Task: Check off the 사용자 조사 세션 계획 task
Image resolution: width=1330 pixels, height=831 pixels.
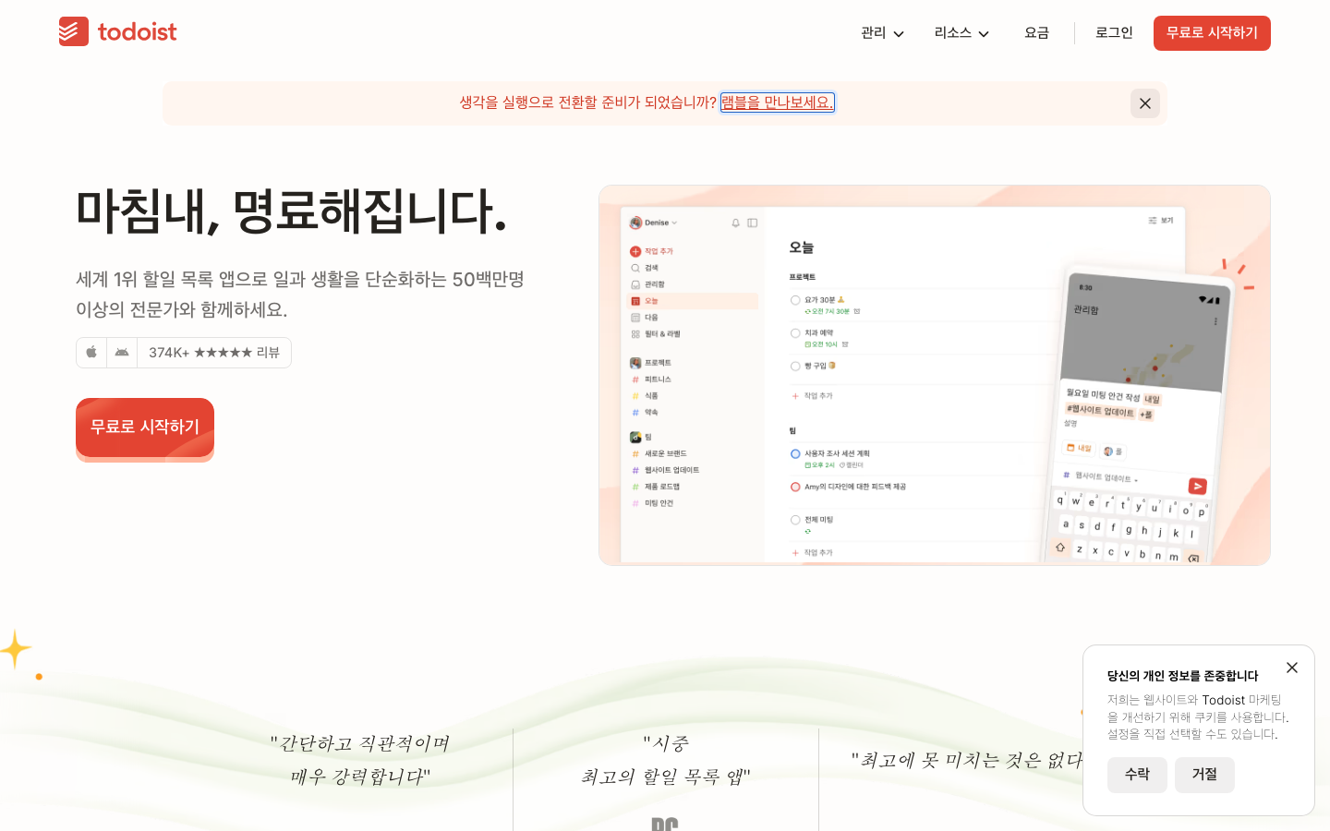Action: [795, 453]
